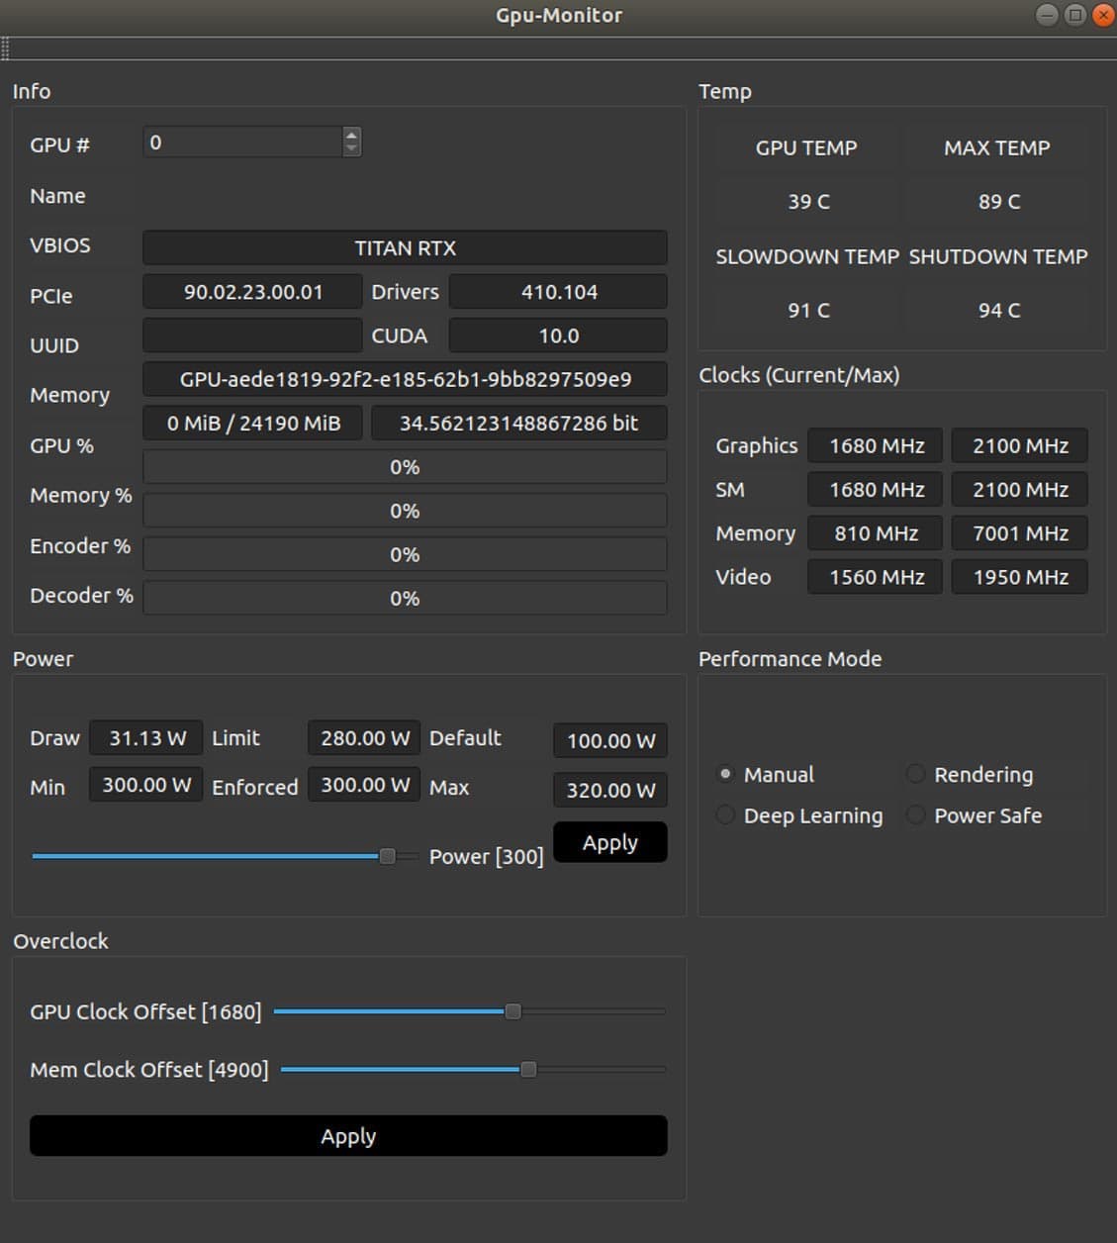Increase GPU # with the up arrow
This screenshot has height=1243, width=1117.
[351, 136]
